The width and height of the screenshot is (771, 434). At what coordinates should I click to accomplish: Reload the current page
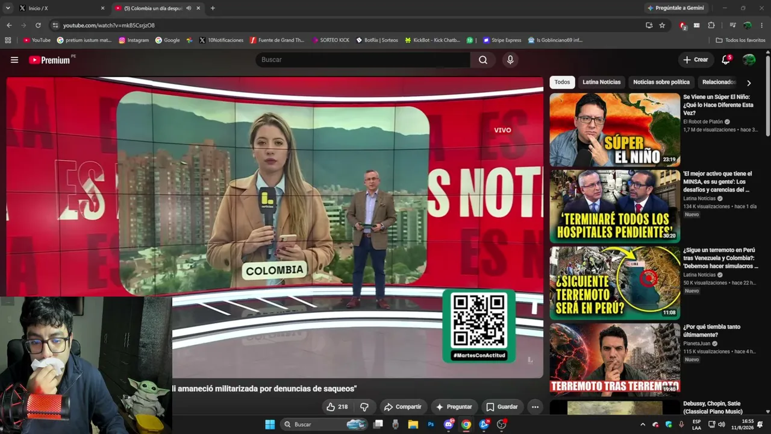[38, 25]
